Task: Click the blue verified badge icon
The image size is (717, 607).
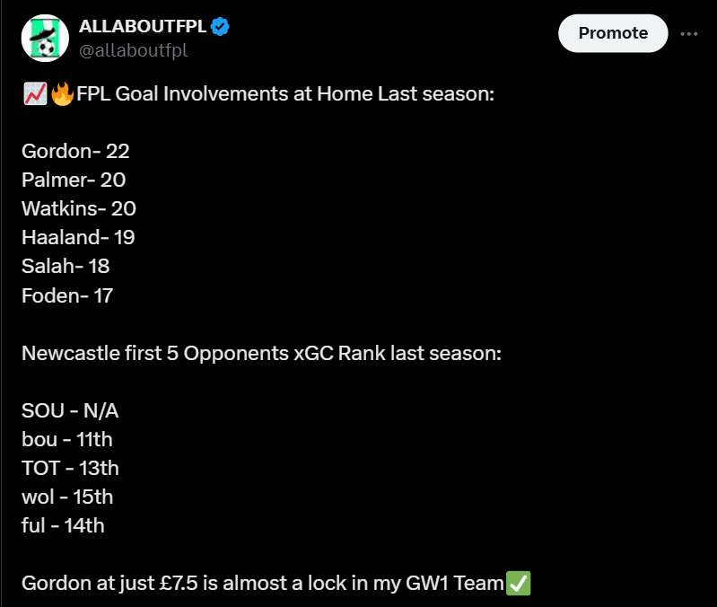Action: click(x=220, y=27)
